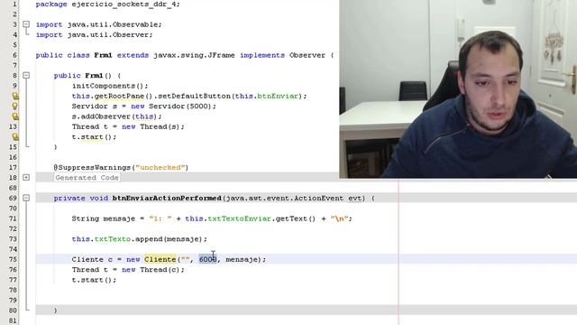Click the btnEnviar field reference on line 10
Image resolution: width=577 pixels, height=325 pixels.
278,97
